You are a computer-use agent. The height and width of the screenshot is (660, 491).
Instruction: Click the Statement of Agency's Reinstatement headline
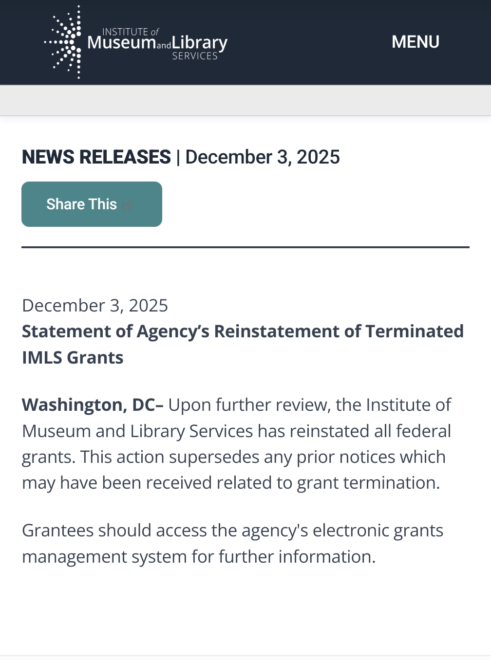[243, 331]
